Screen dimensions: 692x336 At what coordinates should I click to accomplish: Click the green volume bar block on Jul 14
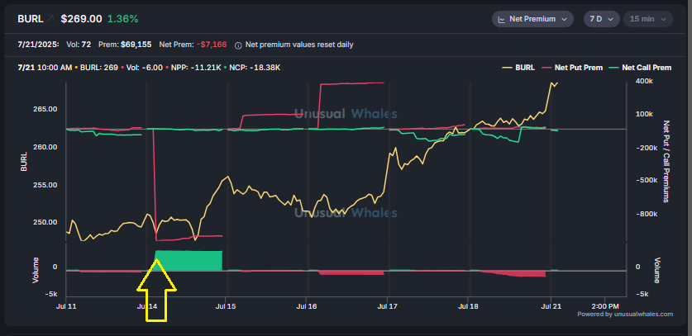[189, 260]
